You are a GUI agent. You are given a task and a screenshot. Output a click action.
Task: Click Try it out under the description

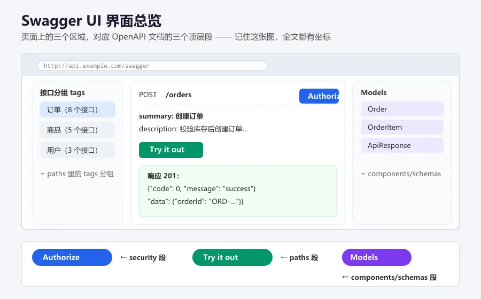(x=171, y=150)
